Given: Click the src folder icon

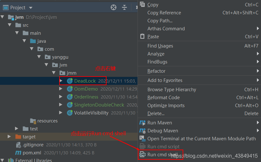Looking at the screenshot, I should click(x=18, y=25).
